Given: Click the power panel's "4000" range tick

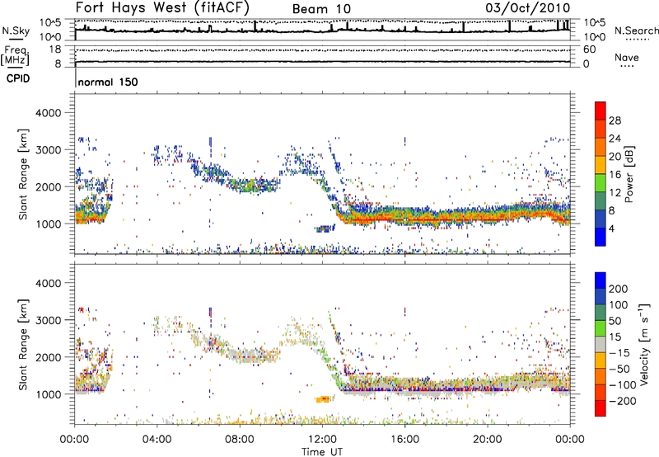Looking at the screenshot, I should click(x=48, y=113).
